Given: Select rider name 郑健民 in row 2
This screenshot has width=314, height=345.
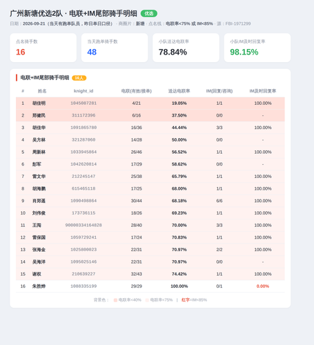Looking at the screenshot, I should 39,115.
